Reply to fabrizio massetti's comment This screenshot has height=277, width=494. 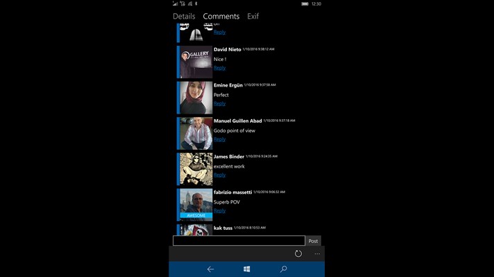point(219,211)
